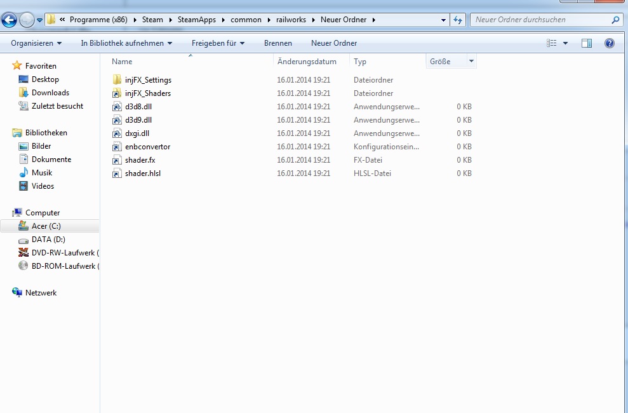Go to Steam in breadcrumb path

pos(152,20)
